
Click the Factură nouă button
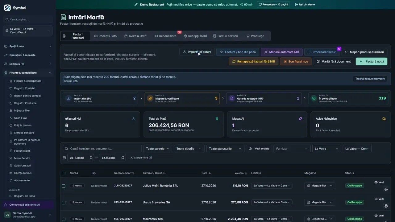(x=372, y=61)
